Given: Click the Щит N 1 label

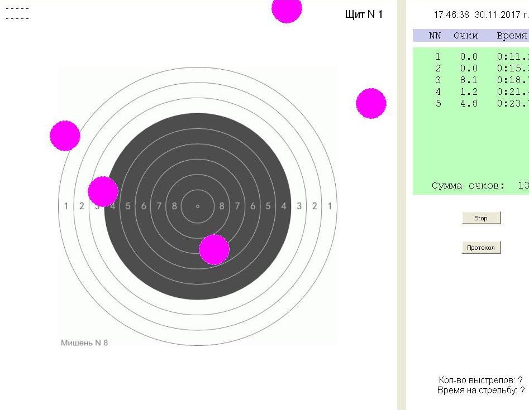Looking at the screenshot, I should coord(364,15).
